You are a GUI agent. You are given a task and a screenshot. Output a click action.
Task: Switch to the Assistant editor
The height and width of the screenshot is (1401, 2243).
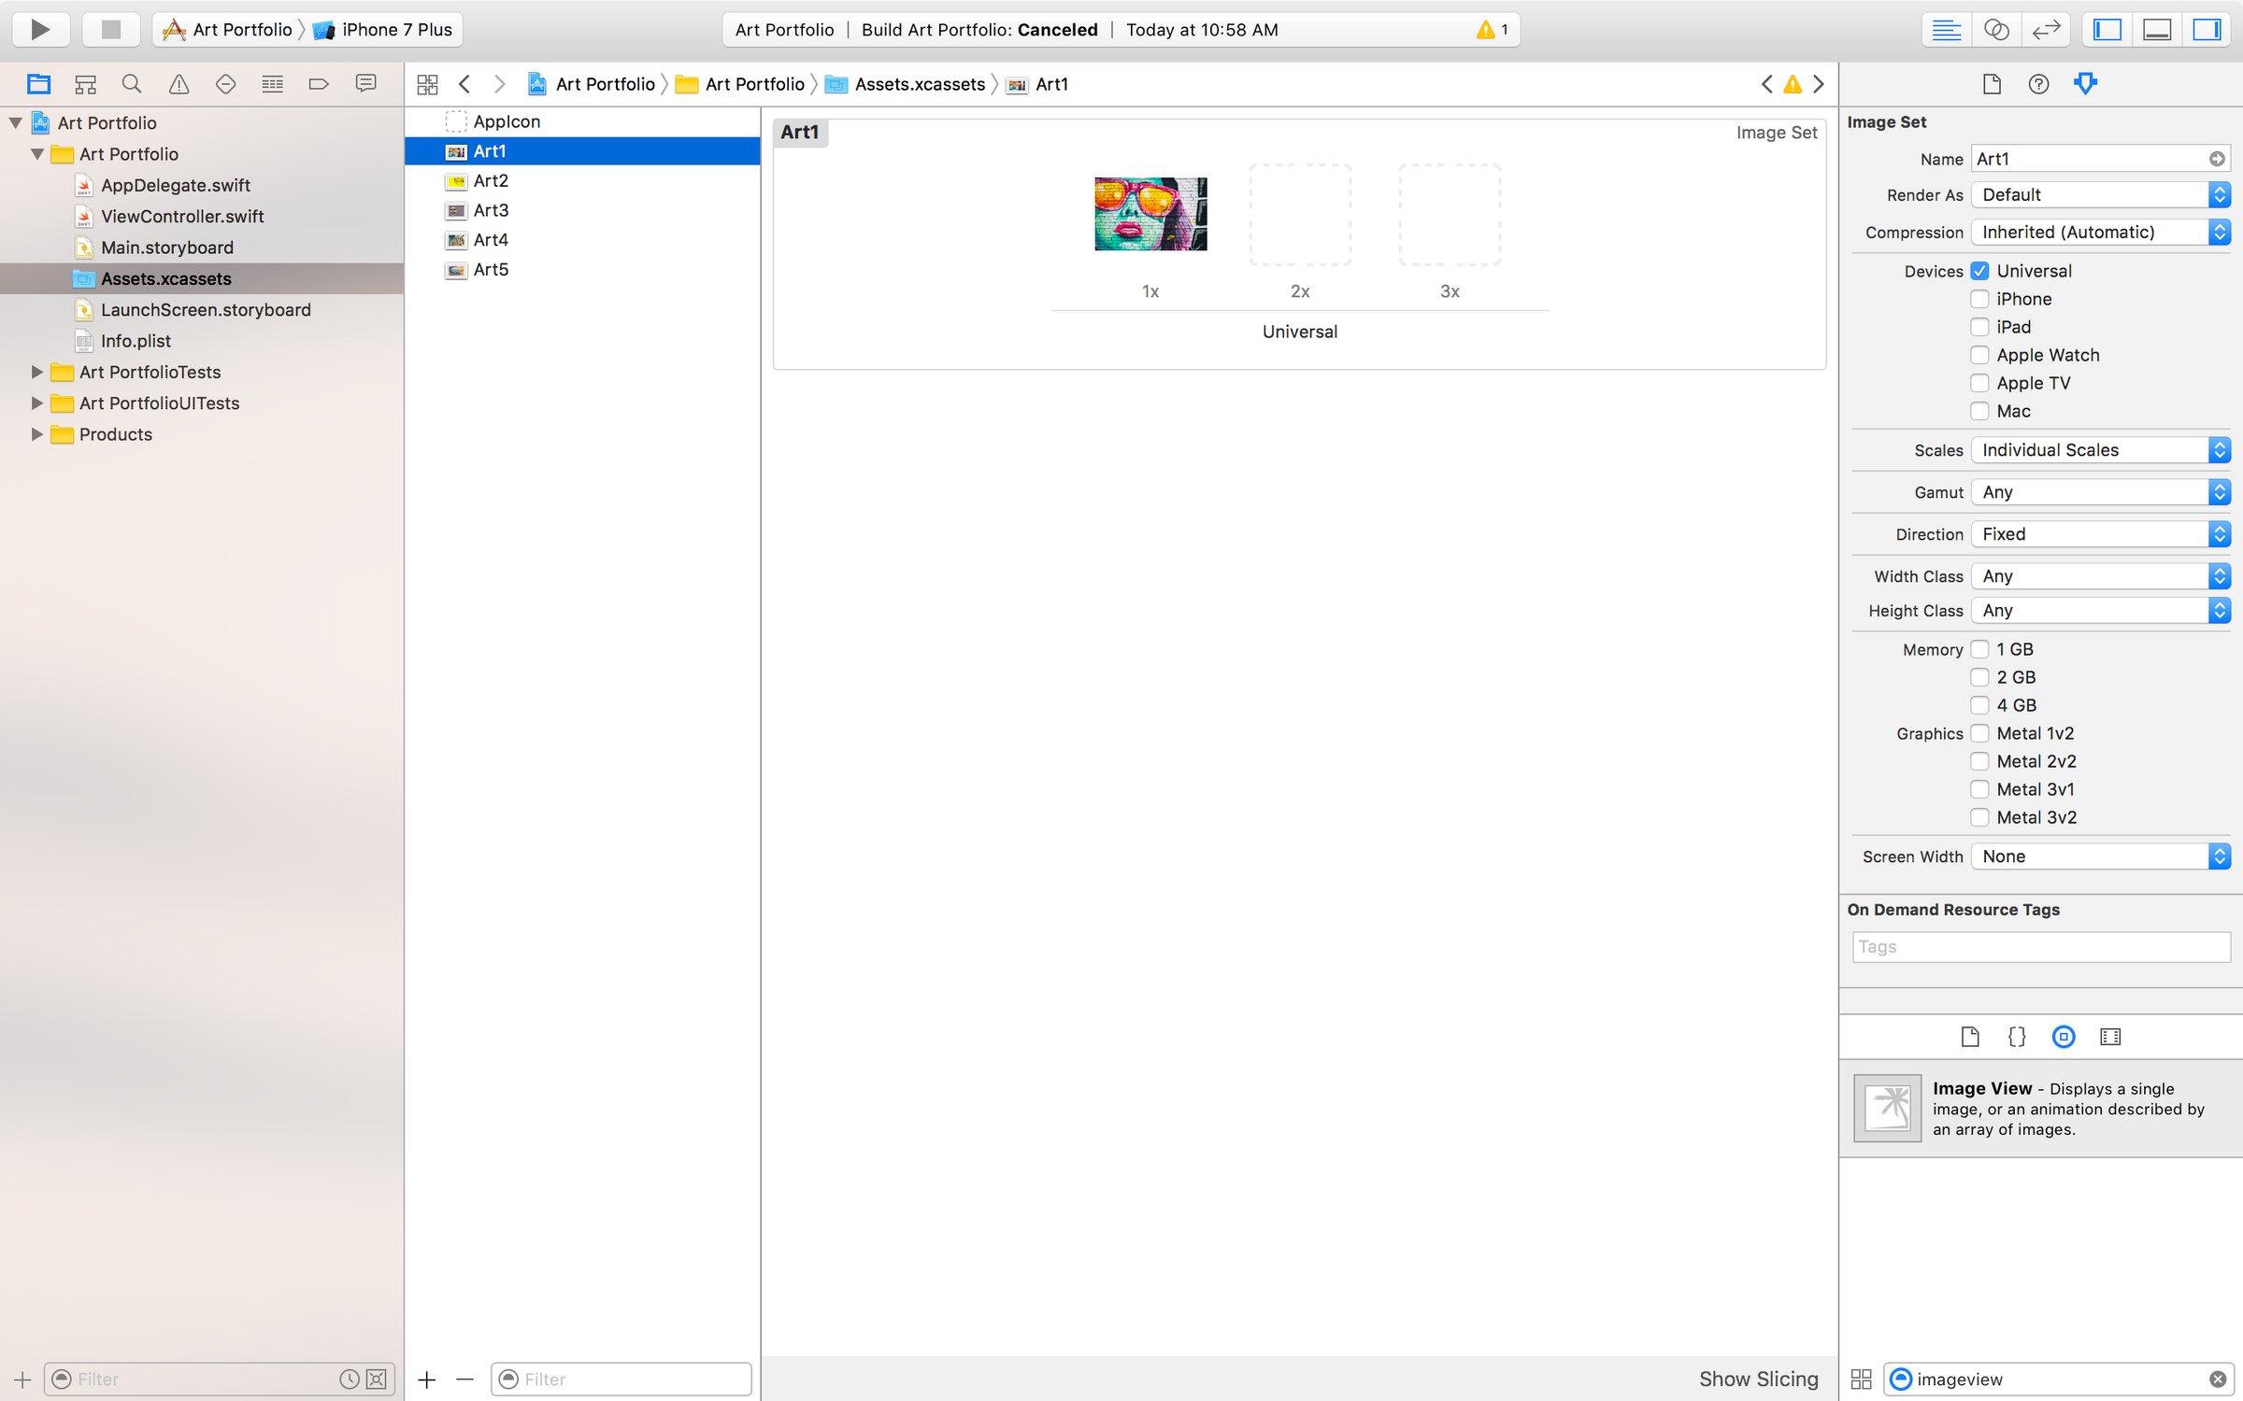(x=1996, y=29)
